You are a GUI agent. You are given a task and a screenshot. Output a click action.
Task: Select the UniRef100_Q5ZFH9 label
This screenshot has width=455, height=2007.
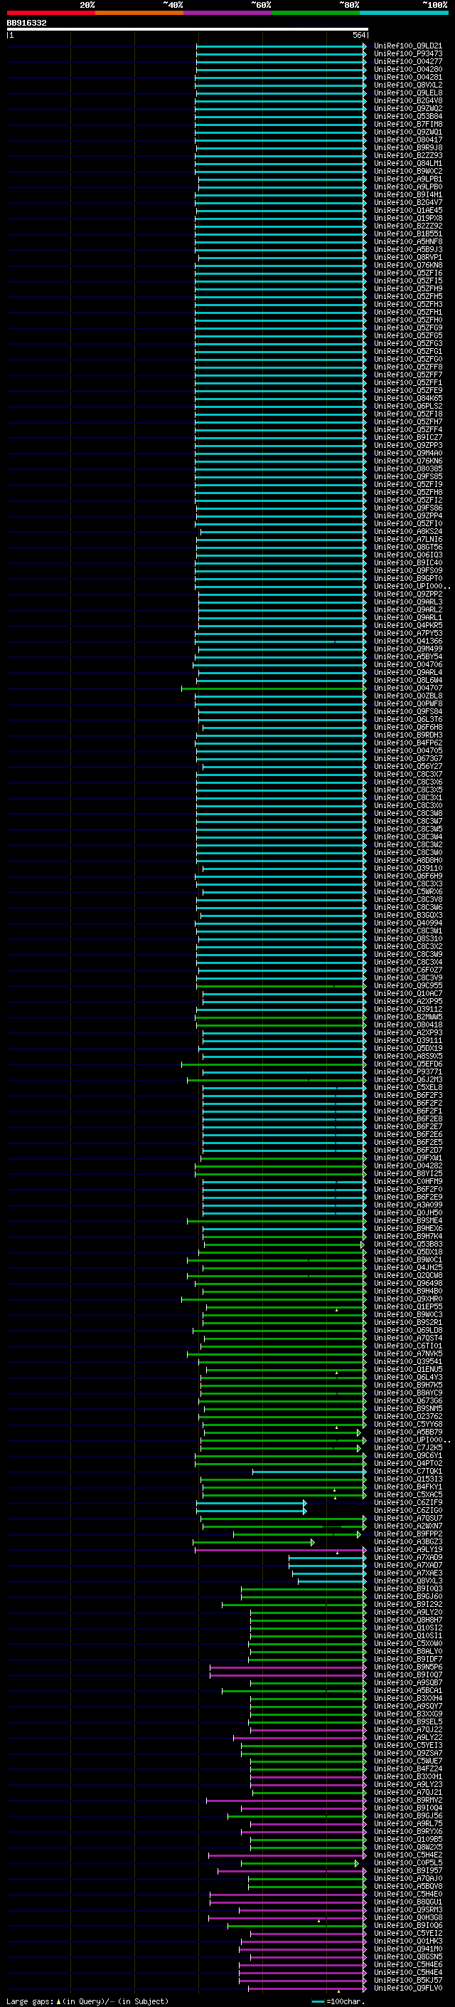407,288
